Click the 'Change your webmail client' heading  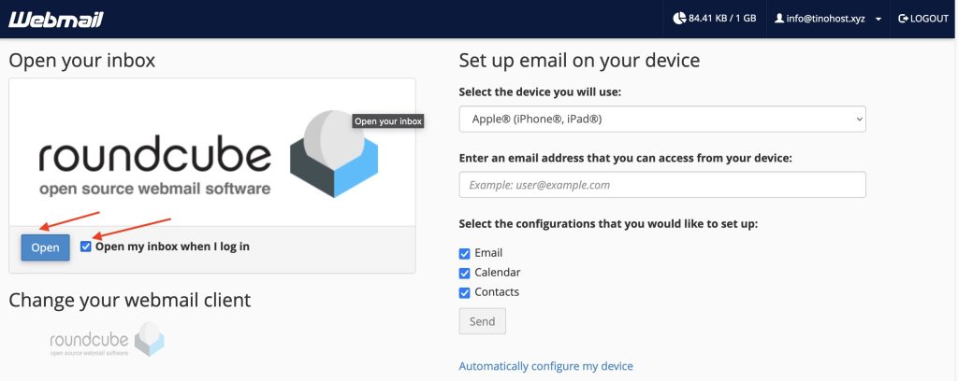tap(129, 300)
